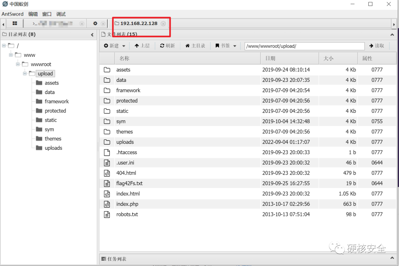The height and width of the screenshot is (266, 399).
Task: Select sym folder in directory tree
Action: [49, 129]
